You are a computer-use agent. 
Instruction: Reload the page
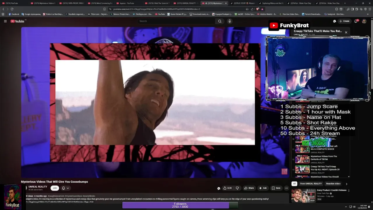click(12, 9)
